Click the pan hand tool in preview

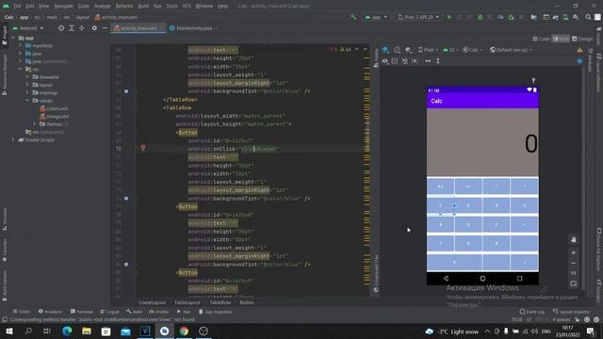pyautogui.click(x=574, y=240)
